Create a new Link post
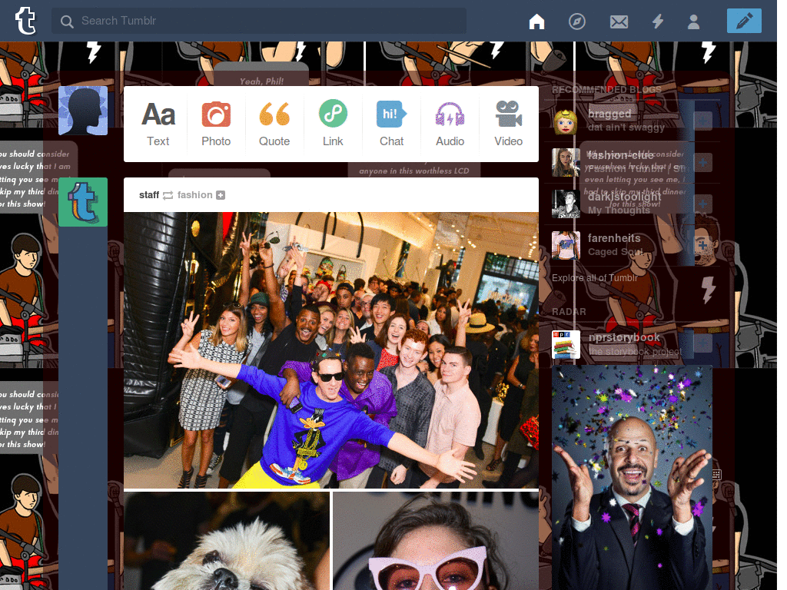 pyautogui.click(x=333, y=124)
